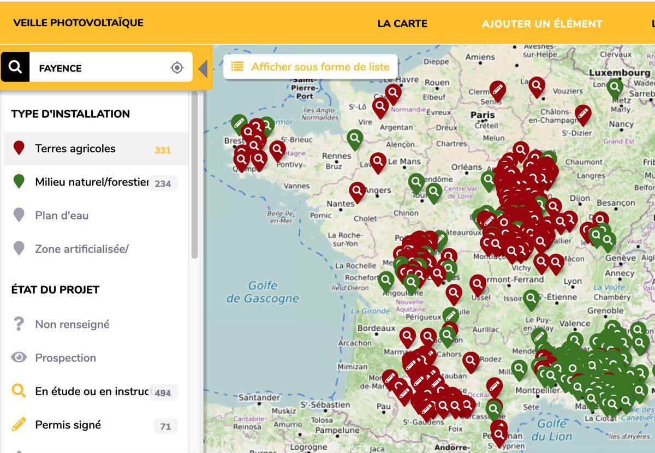
Task: Click the TYPE D'INSTALLATION section heading
Action: click(x=70, y=114)
